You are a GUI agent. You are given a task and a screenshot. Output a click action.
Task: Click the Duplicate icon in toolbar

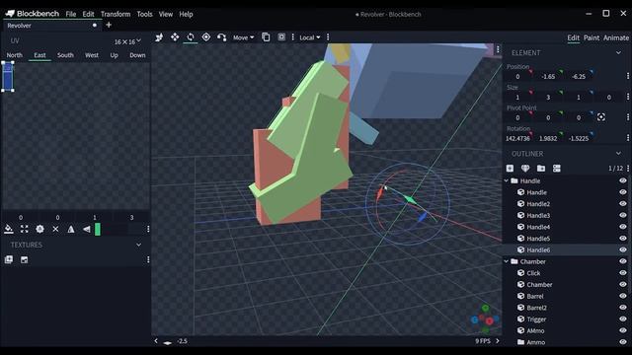pos(266,37)
